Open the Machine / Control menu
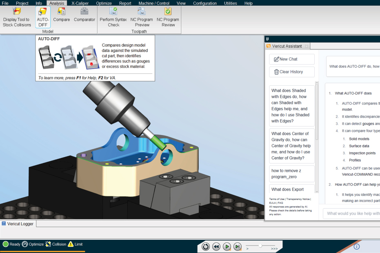 pyautogui.click(x=154, y=3)
